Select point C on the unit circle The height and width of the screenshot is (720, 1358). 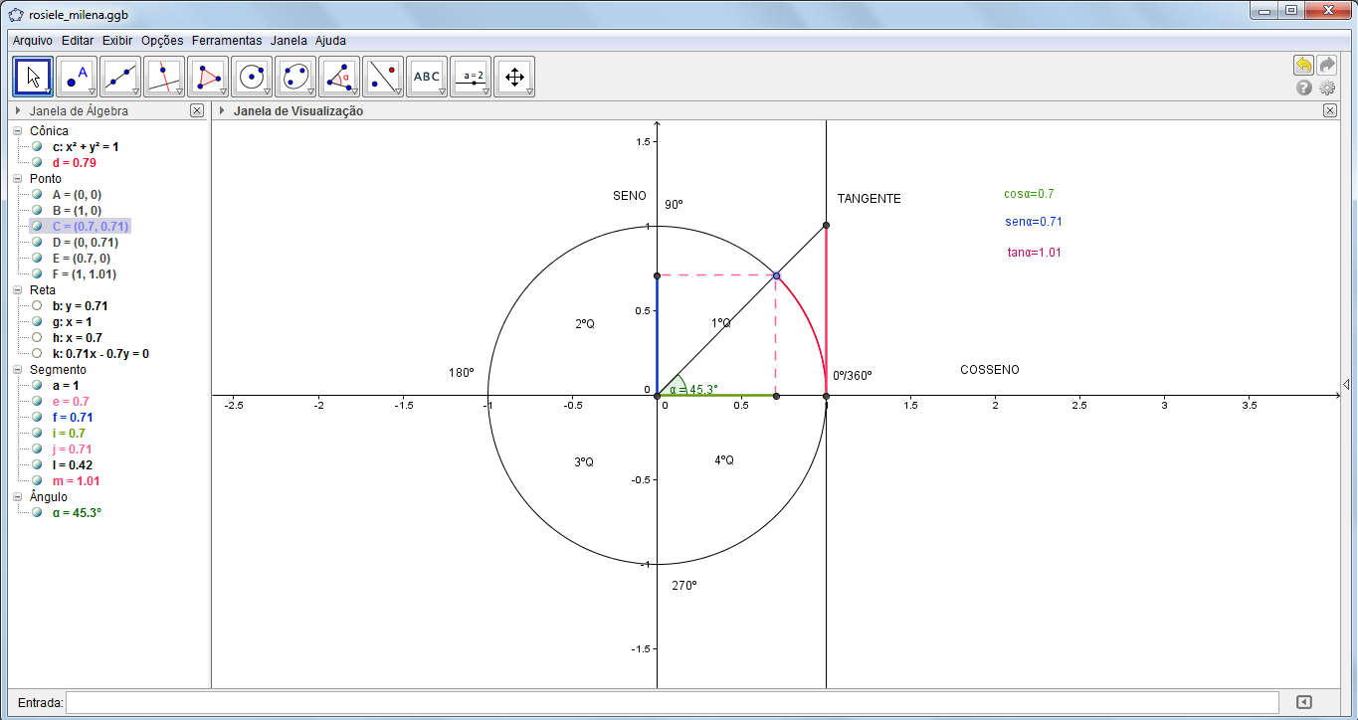click(x=776, y=275)
